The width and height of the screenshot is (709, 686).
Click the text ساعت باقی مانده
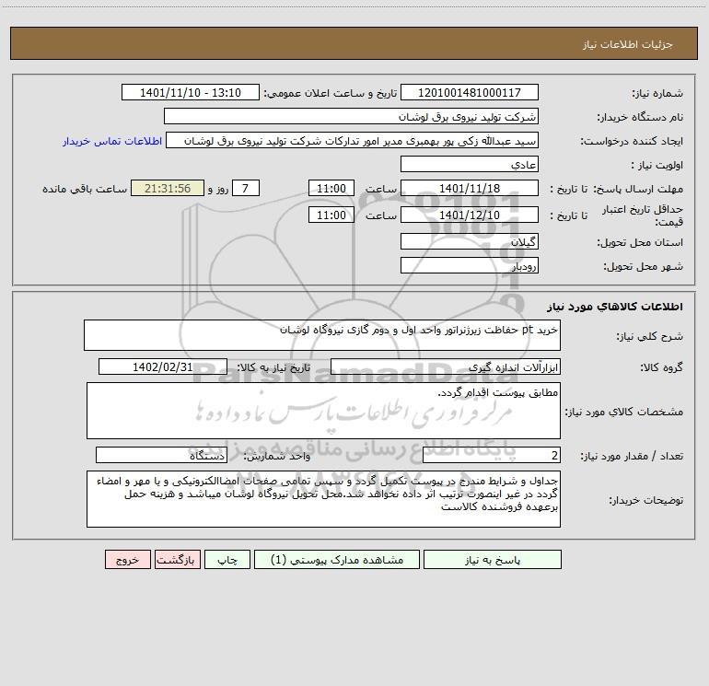point(85,189)
